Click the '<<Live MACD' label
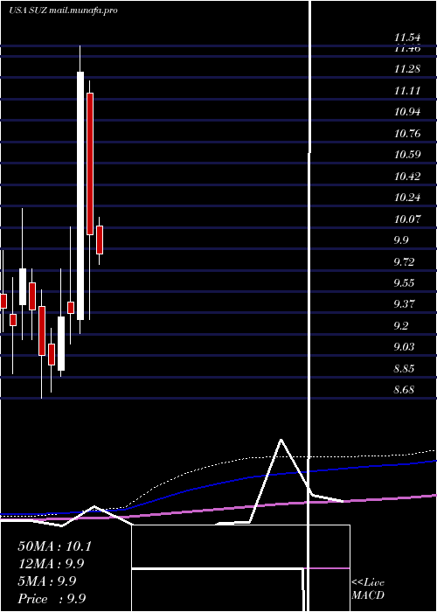Image resolution: width=437 pixels, height=612 pixels. (368, 588)
